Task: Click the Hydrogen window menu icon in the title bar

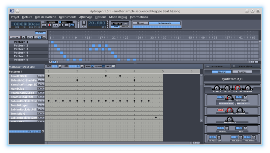Action: [x=12, y=11]
